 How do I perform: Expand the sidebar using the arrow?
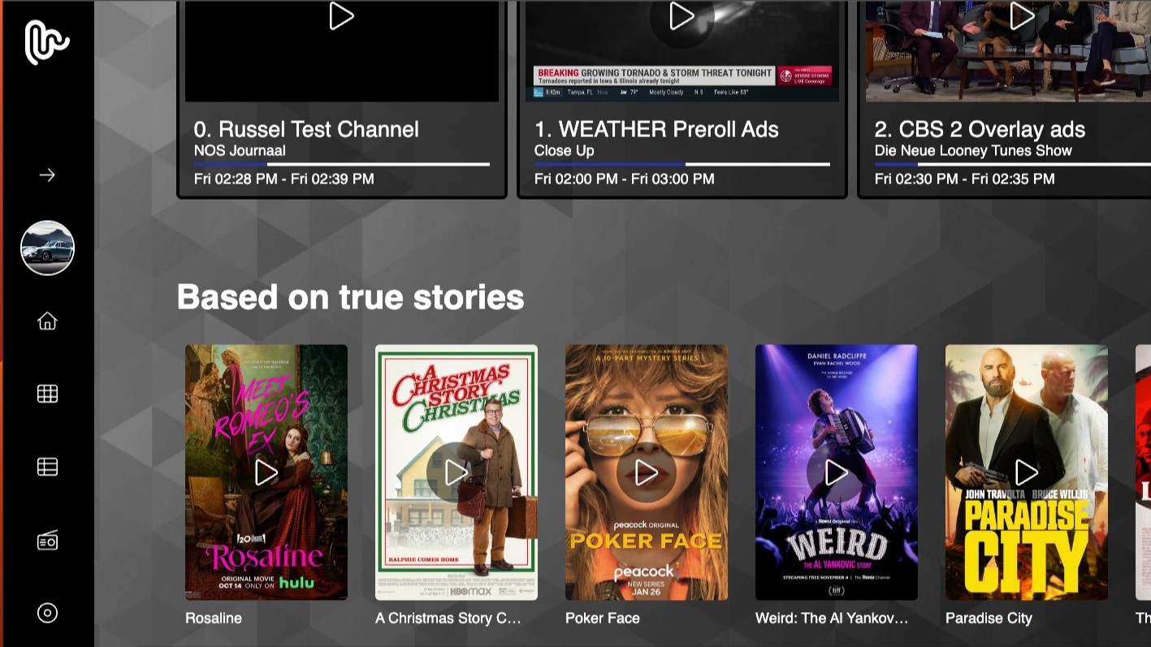point(47,175)
